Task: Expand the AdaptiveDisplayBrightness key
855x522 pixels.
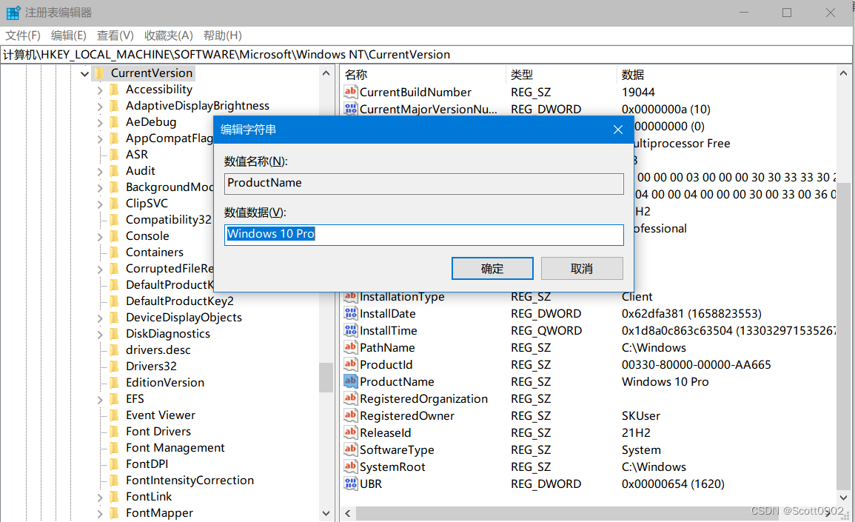Action: [x=100, y=107]
